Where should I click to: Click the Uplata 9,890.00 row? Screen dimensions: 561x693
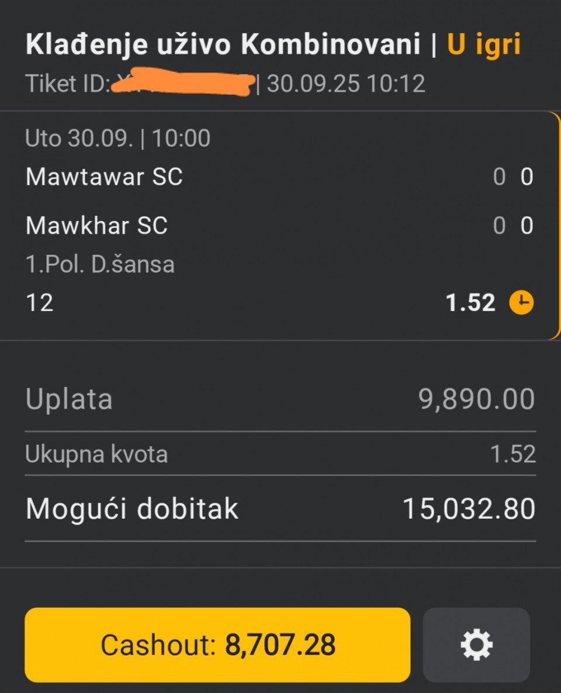(280, 399)
